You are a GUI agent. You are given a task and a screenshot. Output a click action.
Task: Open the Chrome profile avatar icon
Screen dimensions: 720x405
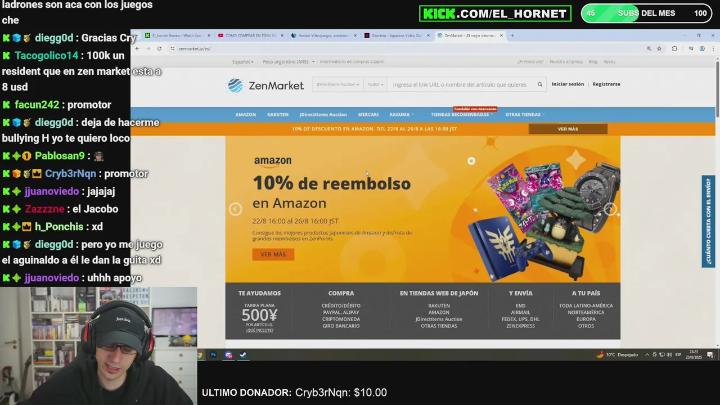tap(702, 48)
